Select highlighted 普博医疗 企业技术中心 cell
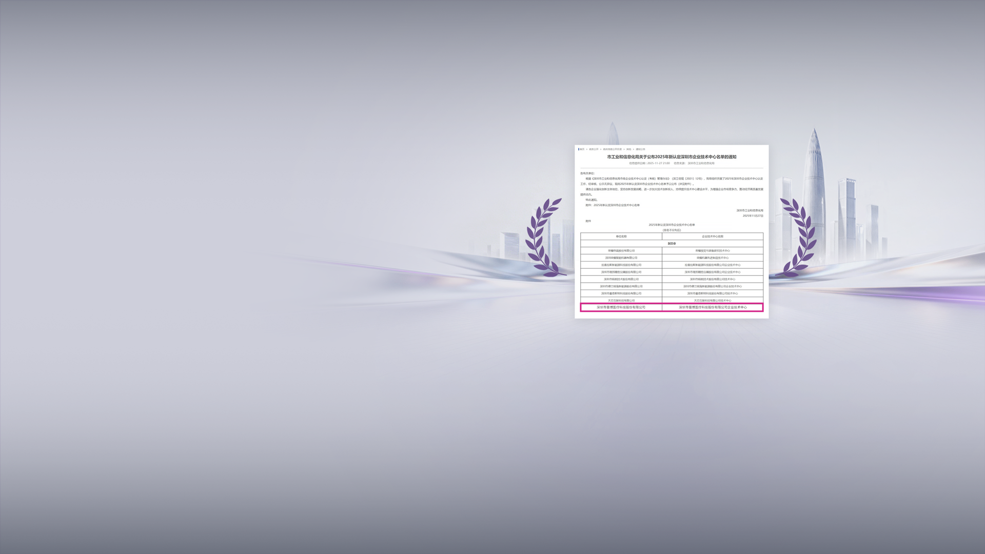 pos(713,307)
